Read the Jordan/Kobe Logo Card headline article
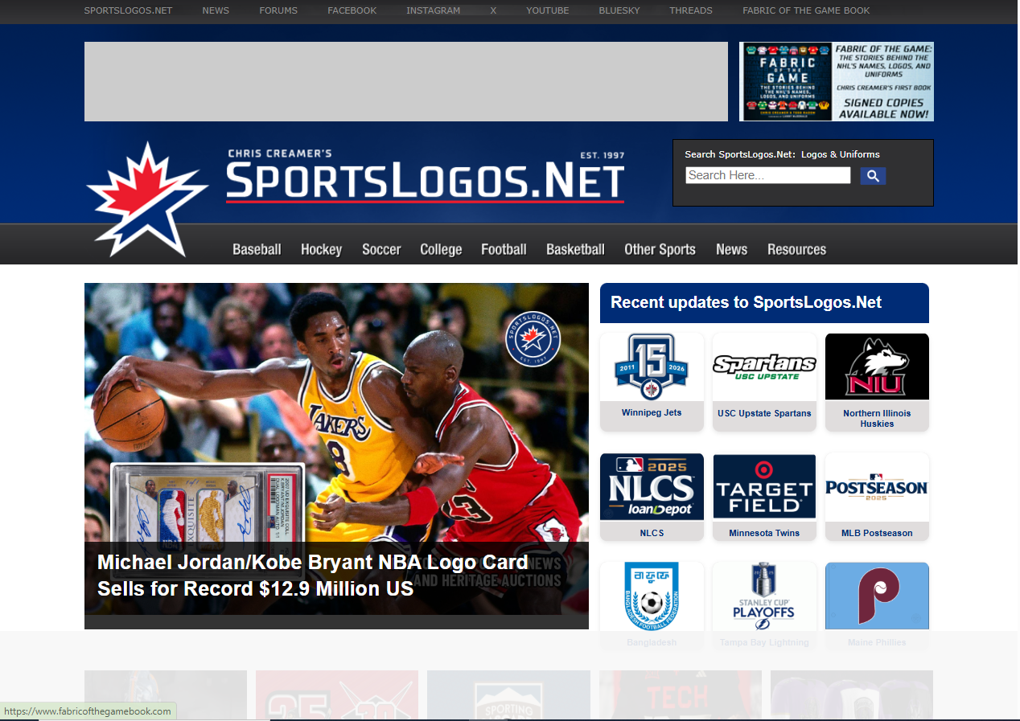Image resolution: width=1020 pixels, height=721 pixels. tap(312, 576)
